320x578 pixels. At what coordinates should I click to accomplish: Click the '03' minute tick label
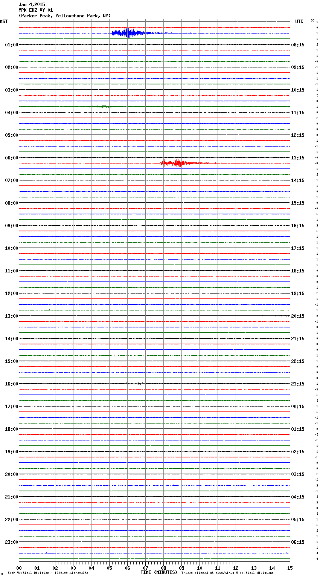point(73,568)
